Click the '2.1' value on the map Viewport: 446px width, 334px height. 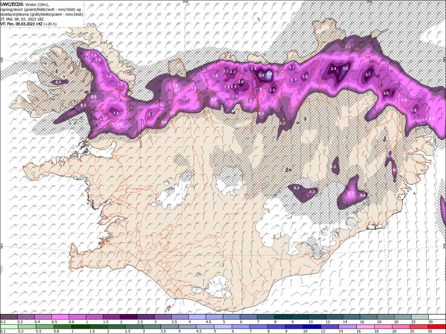click(x=292, y=67)
